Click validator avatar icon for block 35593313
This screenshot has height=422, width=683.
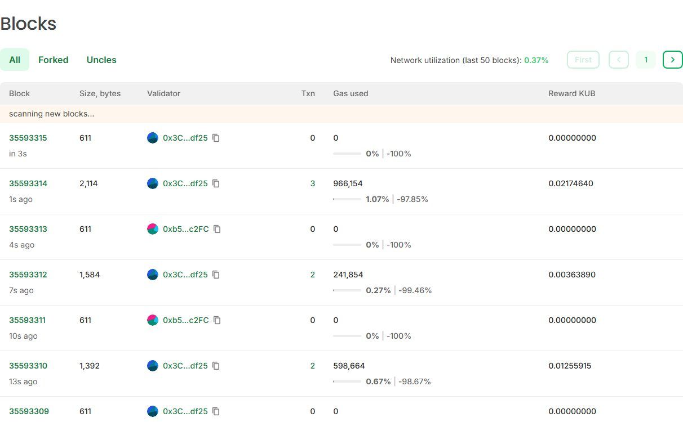[153, 229]
